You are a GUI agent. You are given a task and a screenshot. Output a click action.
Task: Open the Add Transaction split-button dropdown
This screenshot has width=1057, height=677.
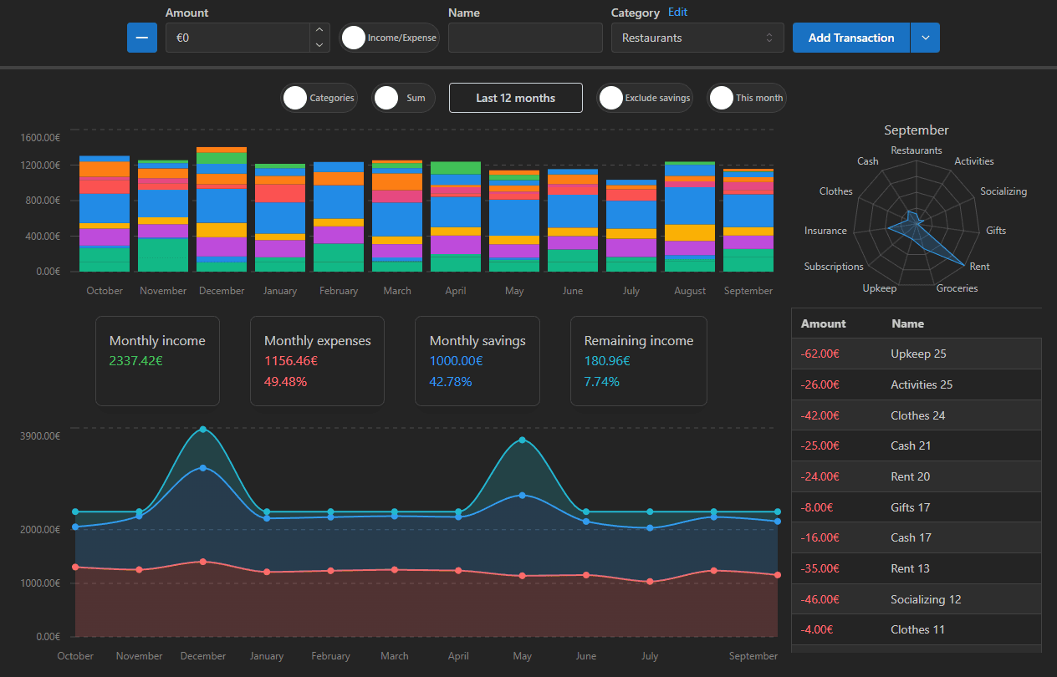point(927,38)
